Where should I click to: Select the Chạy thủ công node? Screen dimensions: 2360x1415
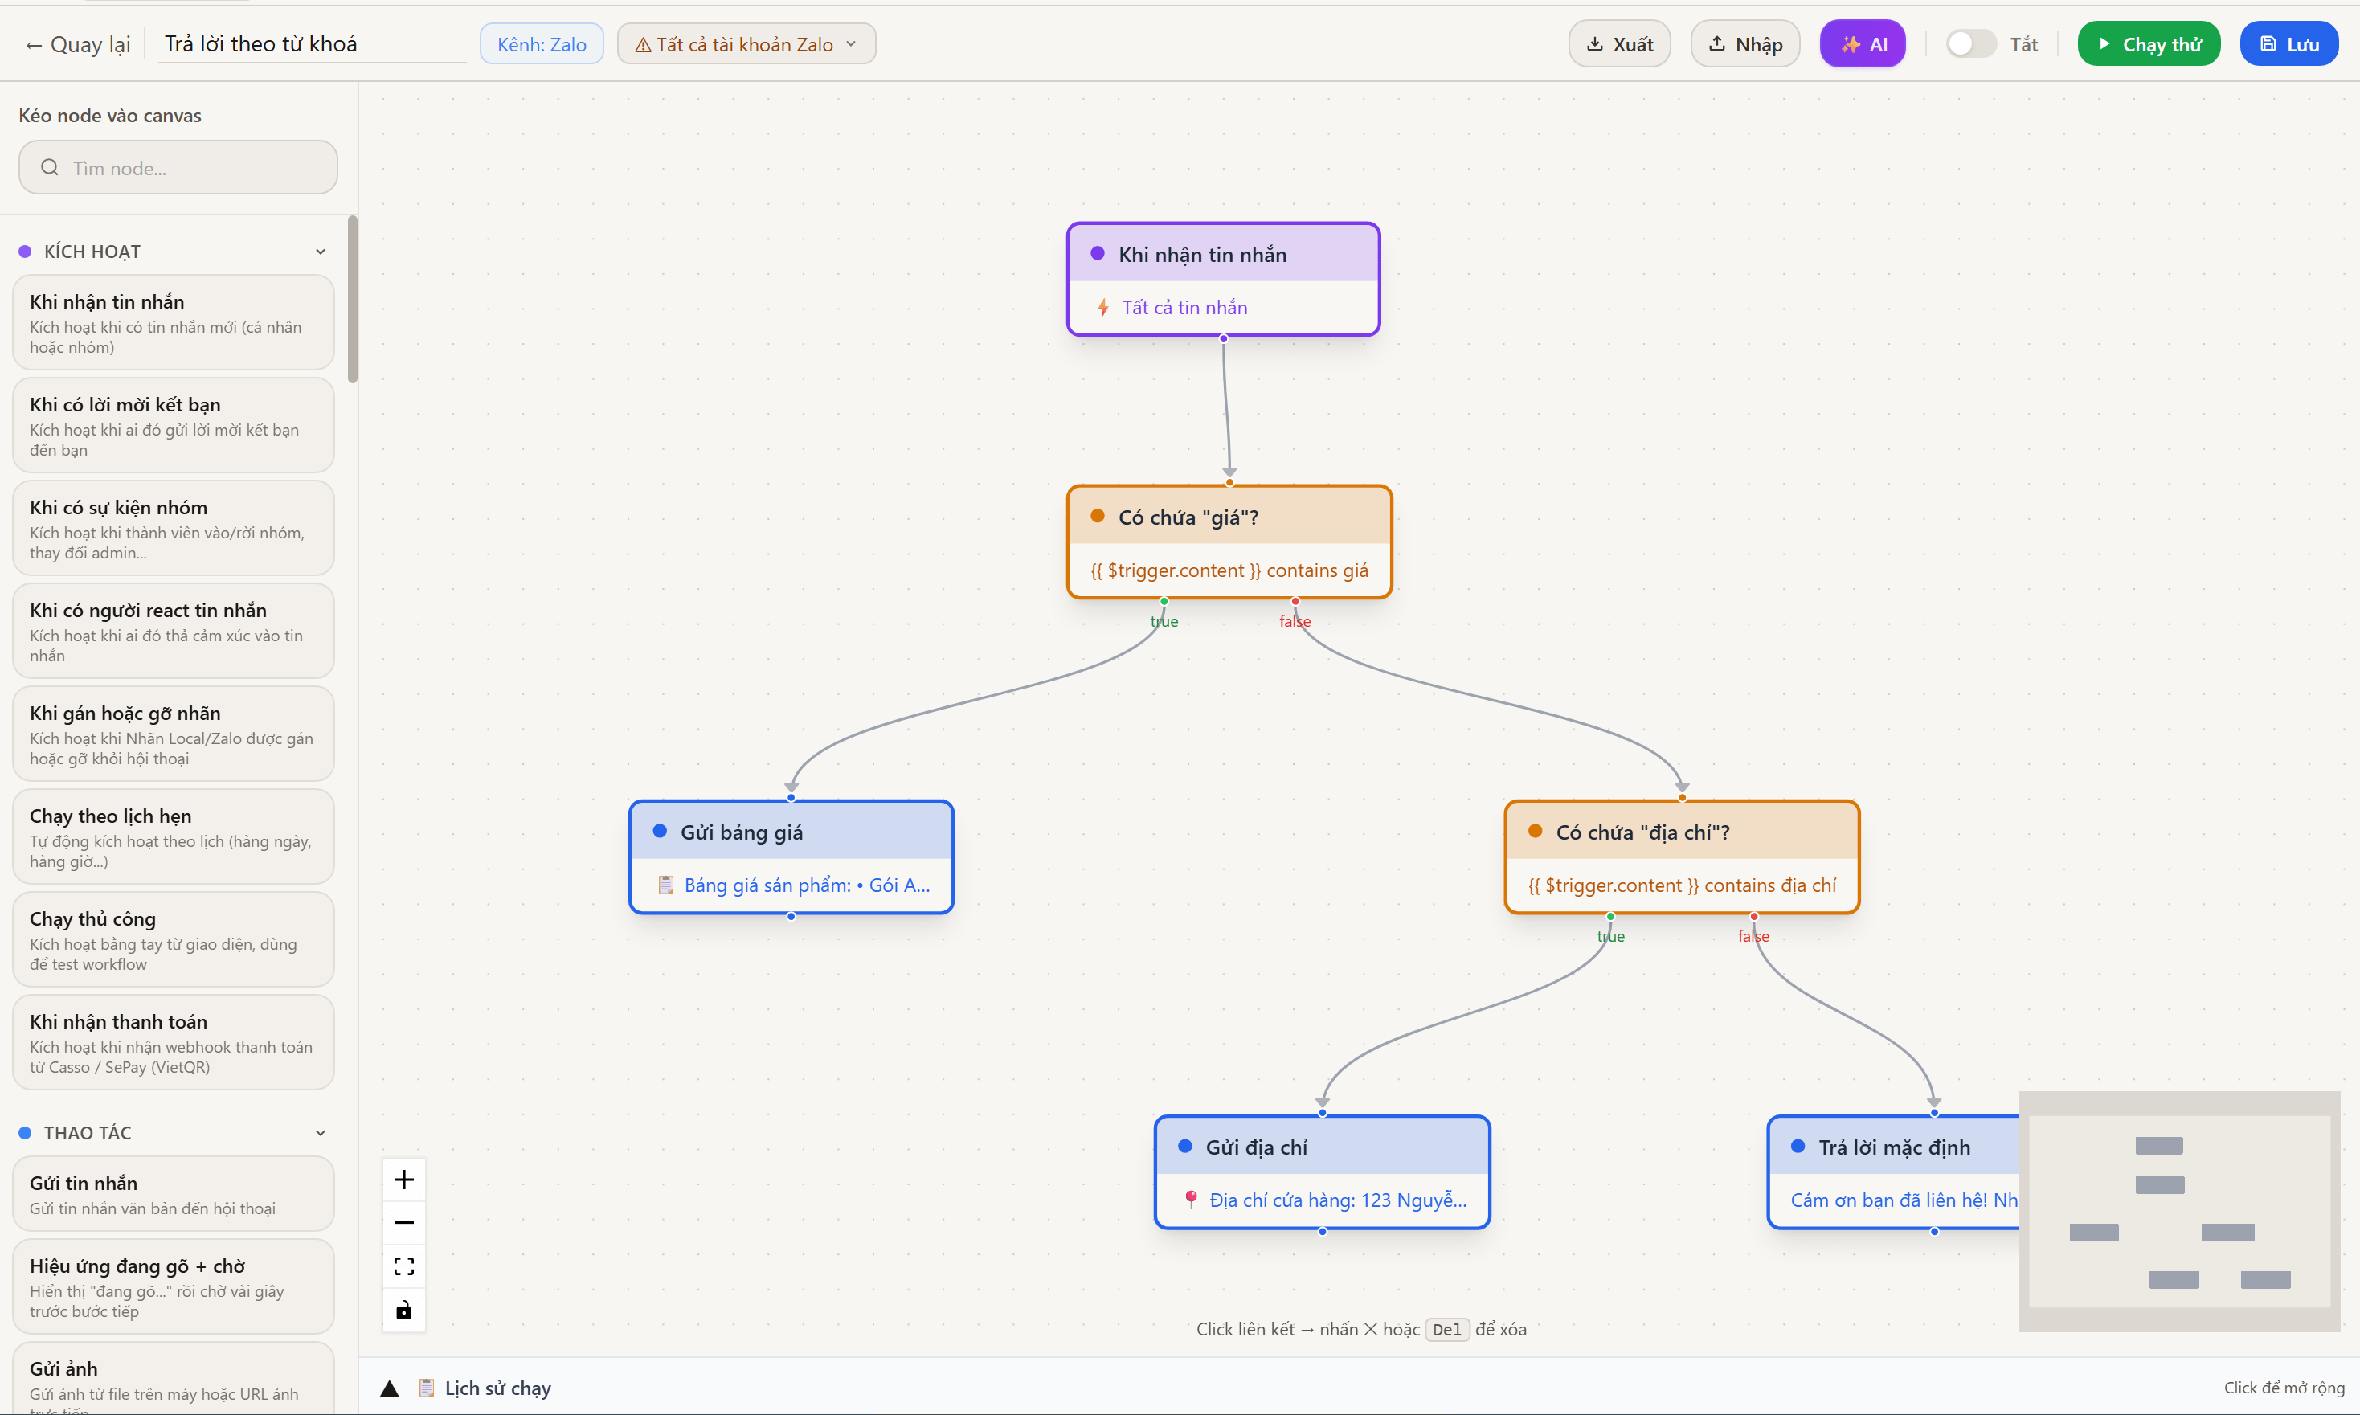coord(174,940)
